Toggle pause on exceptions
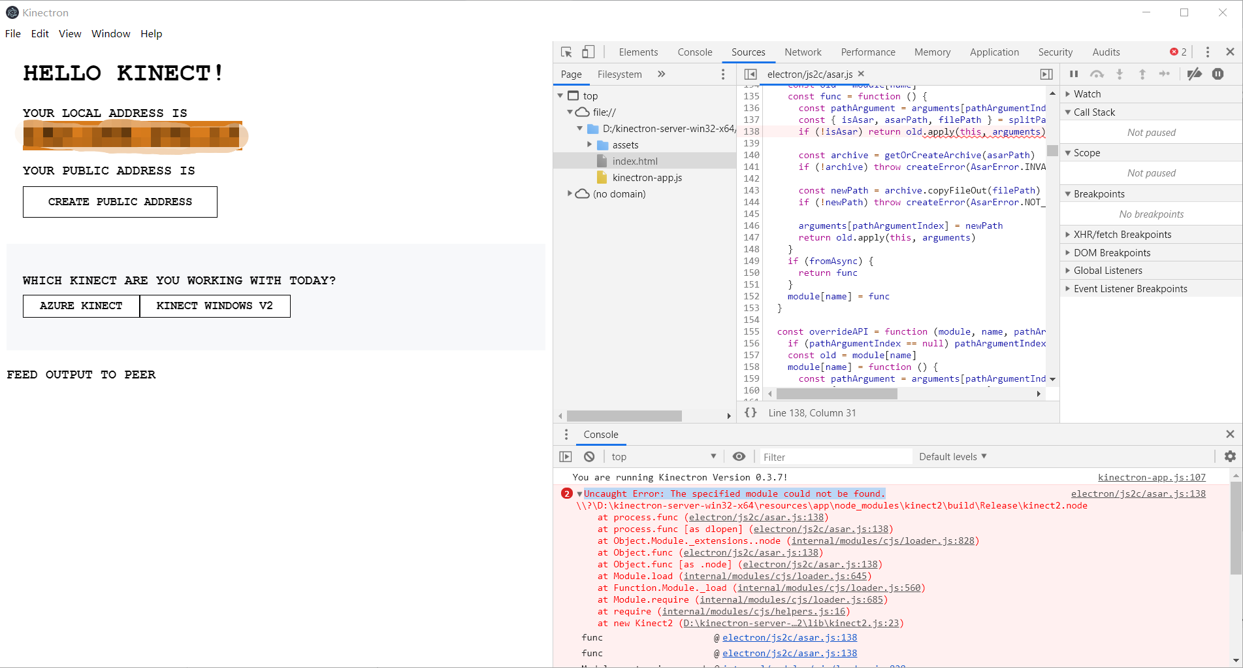The height and width of the screenshot is (668, 1243). (x=1218, y=74)
